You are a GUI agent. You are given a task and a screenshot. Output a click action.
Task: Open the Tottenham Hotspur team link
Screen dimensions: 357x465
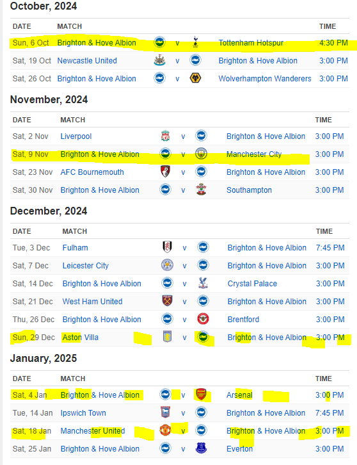[x=251, y=43]
